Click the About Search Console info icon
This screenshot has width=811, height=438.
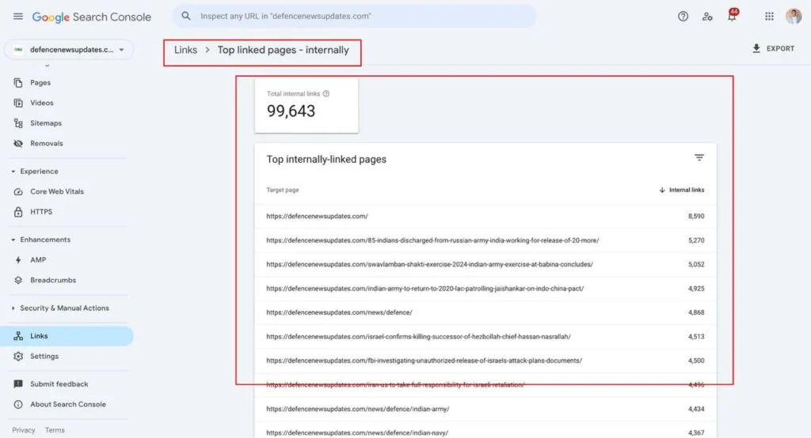point(18,405)
